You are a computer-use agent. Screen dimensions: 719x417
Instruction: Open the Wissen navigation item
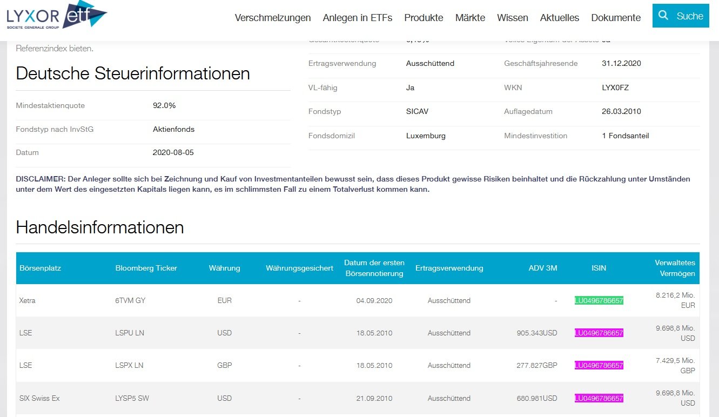pos(513,18)
